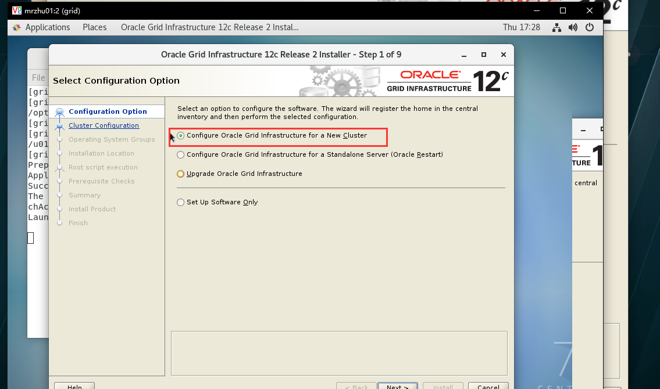Open the Places menu
660x389 pixels.
(x=95, y=27)
